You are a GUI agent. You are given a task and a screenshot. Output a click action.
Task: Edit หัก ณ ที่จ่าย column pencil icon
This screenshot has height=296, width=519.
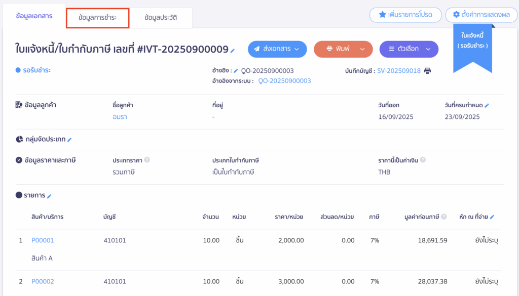pos(492,217)
